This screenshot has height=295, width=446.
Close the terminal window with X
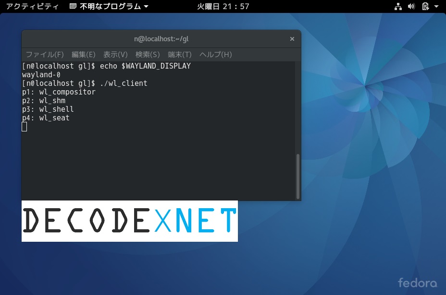(x=292, y=39)
